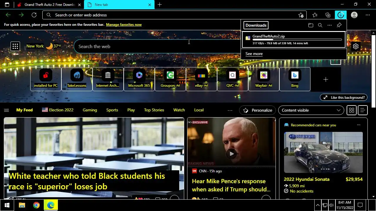Image resolution: width=376 pixels, height=211 pixels.
Task: Pin the Downloads panel
Action: click(x=339, y=25)
